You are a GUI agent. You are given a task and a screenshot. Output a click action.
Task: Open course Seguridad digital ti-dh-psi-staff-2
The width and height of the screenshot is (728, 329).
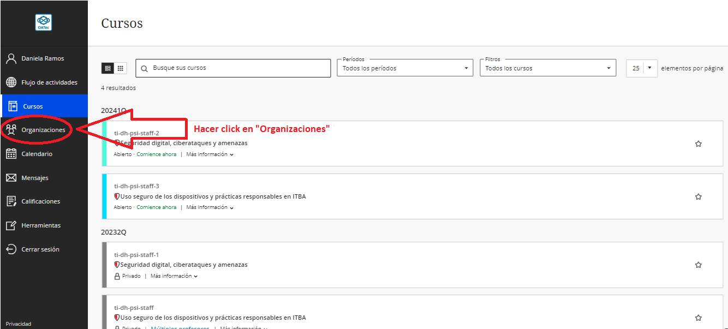(x=183, y=143)
